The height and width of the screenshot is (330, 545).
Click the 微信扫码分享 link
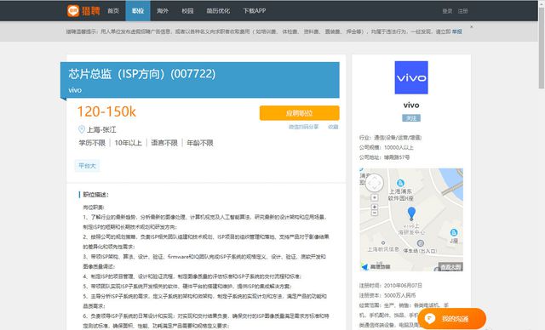tap(303, 127)
